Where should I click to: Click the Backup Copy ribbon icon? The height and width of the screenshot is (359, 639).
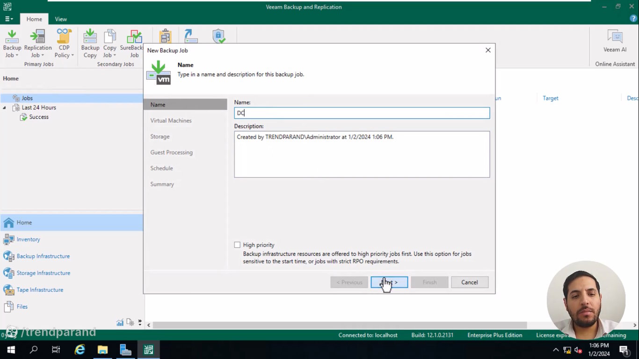(90, 36)
